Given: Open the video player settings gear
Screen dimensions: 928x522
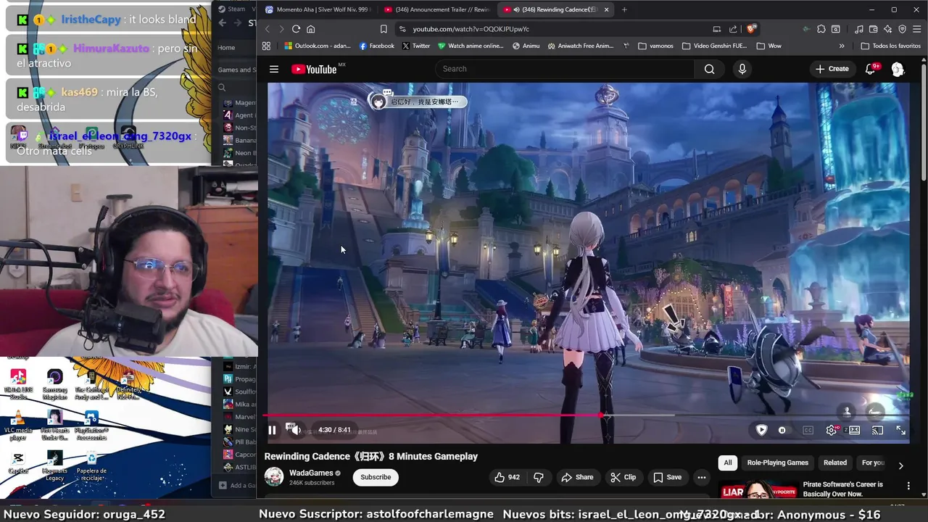Looking at the screenshot, I should click(832, 430).
